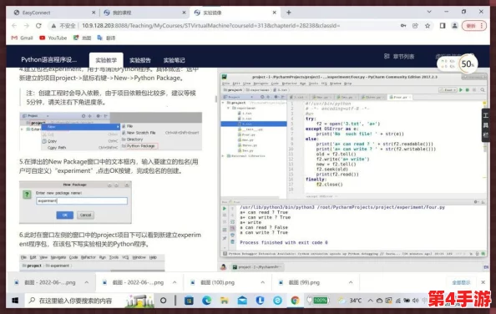Open the 章节列表 chapter list
The height and width of the screenshot is (314, 496).
[x=399, y=57]
